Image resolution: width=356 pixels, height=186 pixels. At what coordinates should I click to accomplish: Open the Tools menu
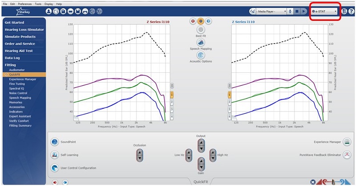tap(38, 4)
